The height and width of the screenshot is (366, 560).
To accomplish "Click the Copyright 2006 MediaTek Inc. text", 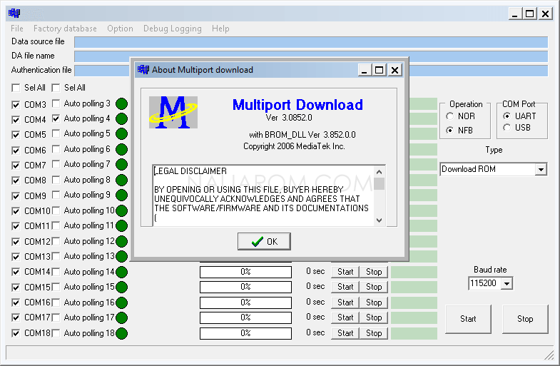I will point(294,146).
